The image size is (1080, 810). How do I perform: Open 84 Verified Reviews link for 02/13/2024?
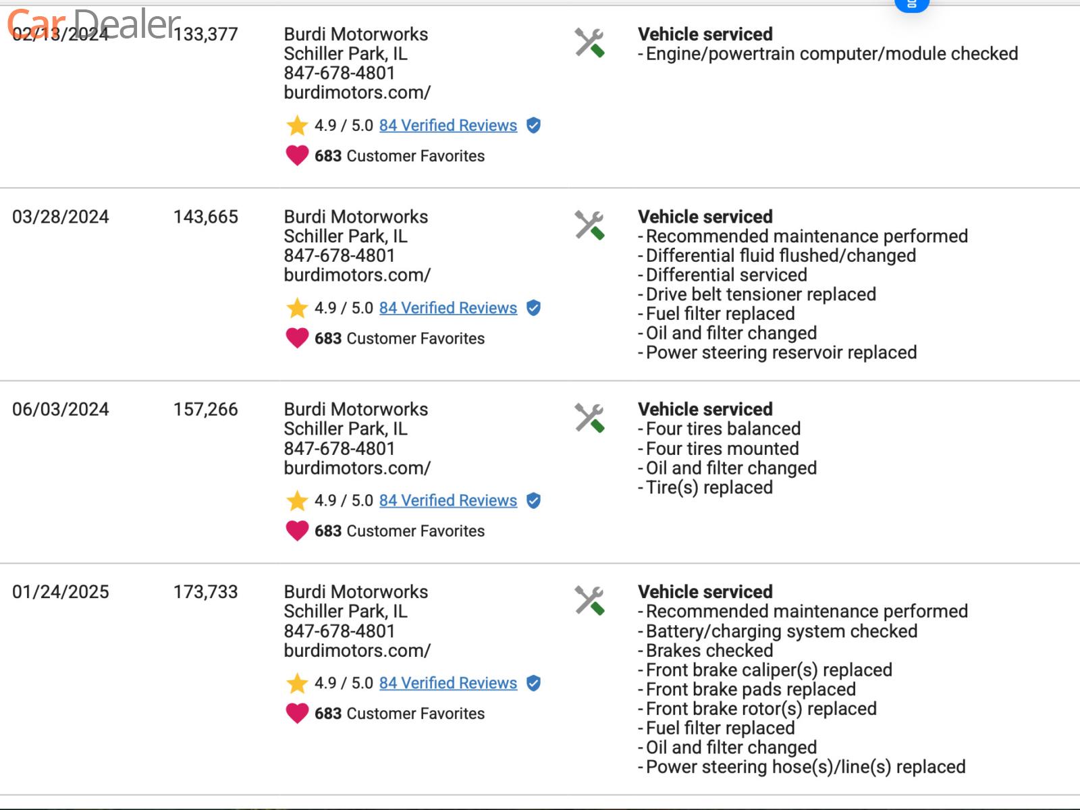click(x=448, y=126)
